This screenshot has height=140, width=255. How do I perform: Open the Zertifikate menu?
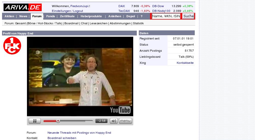pos(67,16)
